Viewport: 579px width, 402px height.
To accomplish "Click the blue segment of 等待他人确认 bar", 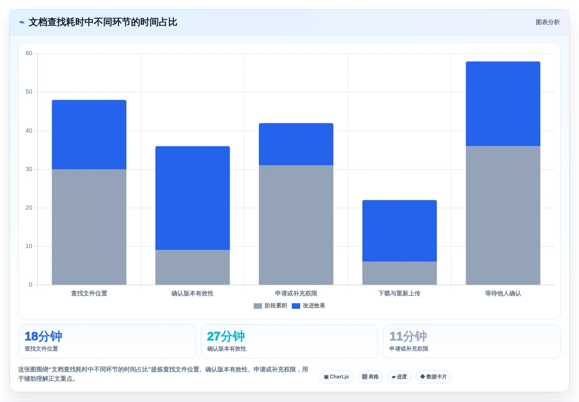I will [503, 104].
